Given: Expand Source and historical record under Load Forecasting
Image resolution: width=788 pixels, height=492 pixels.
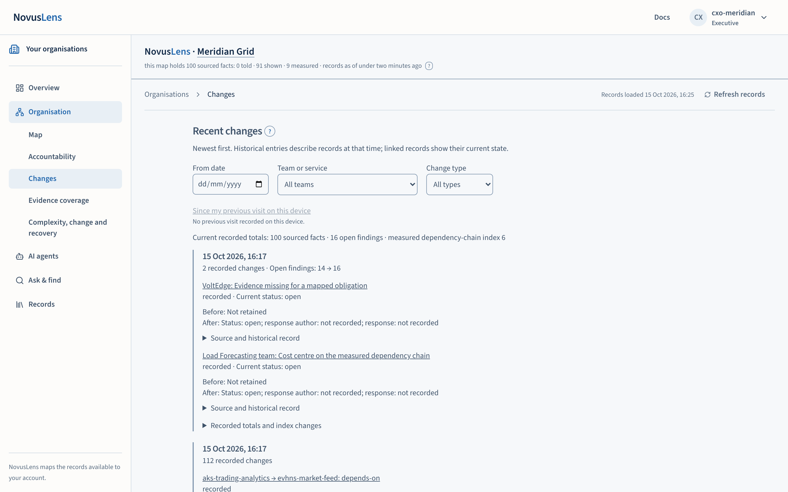Looking at the screenshot, I should (x=251, y=408).
